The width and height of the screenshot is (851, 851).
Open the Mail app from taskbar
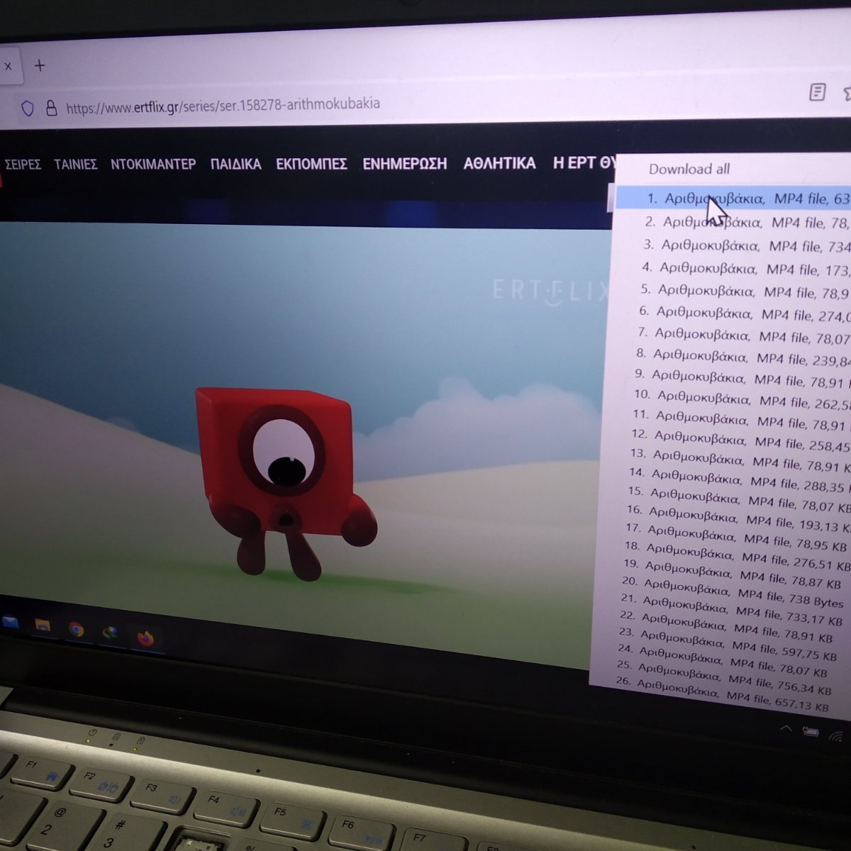[10, 622]
